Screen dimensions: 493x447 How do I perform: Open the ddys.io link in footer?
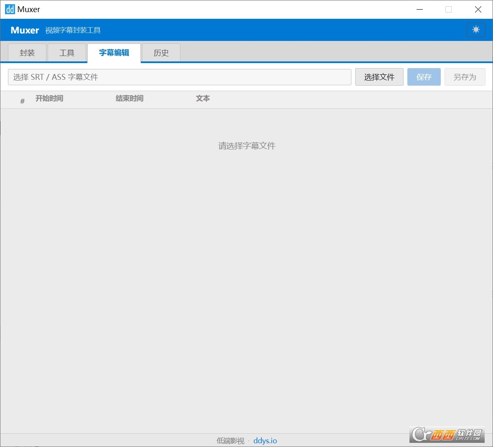265,441
